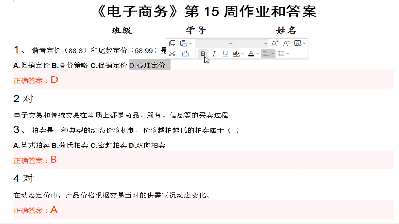The width and height of the screenshot is (399, 224).
Task: Click question 3 text about '拍卖是一种典型的动态价格机制'
Action: pos(135,130)
